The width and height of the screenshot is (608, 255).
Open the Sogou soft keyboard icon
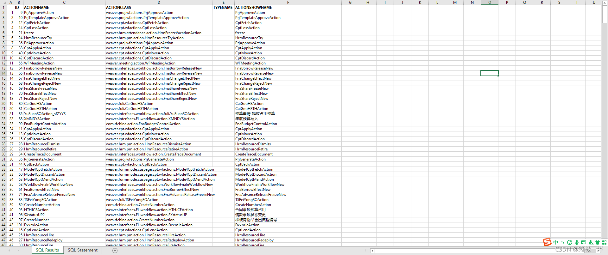pos(584,242)
